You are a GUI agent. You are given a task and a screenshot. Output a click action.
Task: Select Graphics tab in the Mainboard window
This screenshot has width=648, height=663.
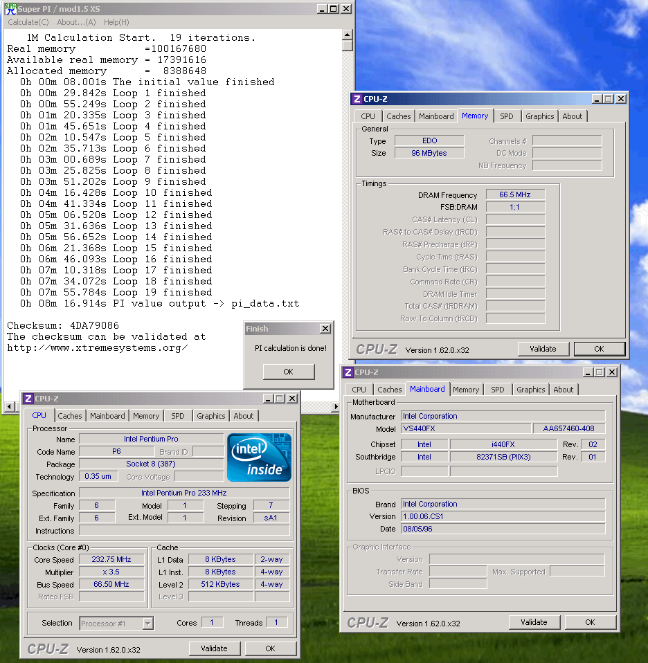tap(530, 390)
